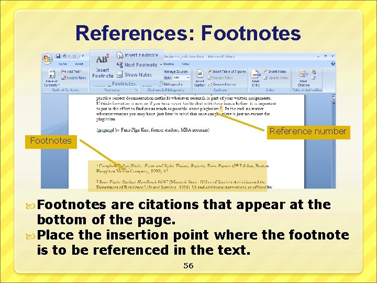Click the footnote reference number after "plagiarism"
Image resolution: width=377 pixels, height=283 pixels.
click(x=221, y=108)
